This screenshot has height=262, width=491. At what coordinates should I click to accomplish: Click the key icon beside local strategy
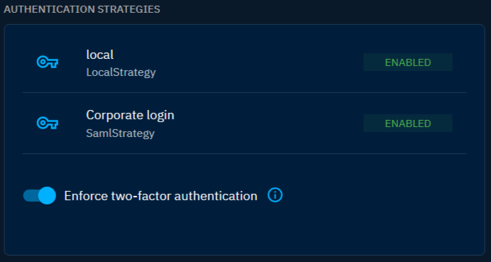(48, 62)
